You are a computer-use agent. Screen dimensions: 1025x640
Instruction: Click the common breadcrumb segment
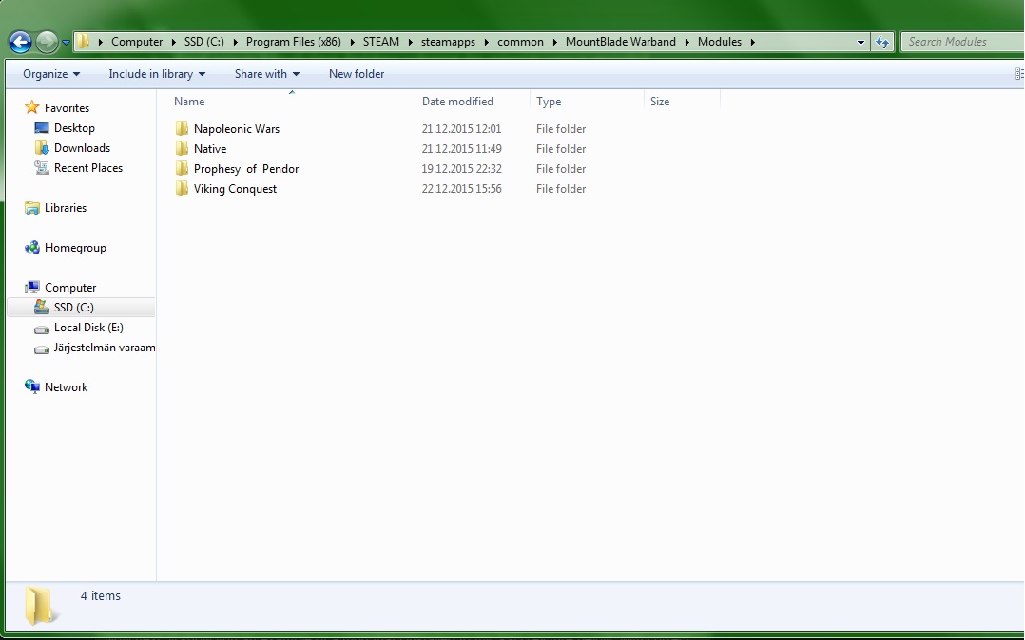[520, 42]
